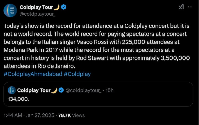Image resolution: width=199 pixels, height=125 pixels.
Task: Open the Coldplay Tour display name
Action: pos(37,7)
